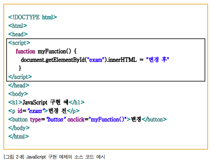Click the caption [그림 2-8] JavaScript 구현 예제의 소스 코드 예시
The width and height of the screenshot is (211, 163).
[x=54, y=157]
